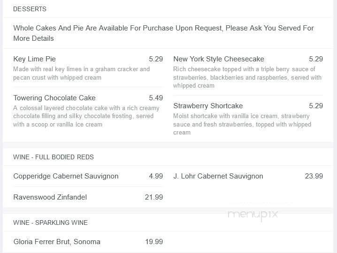Click the Key Lime Pie description text
The width and height of the screenshot is (337, 253).
click(81, 73)
